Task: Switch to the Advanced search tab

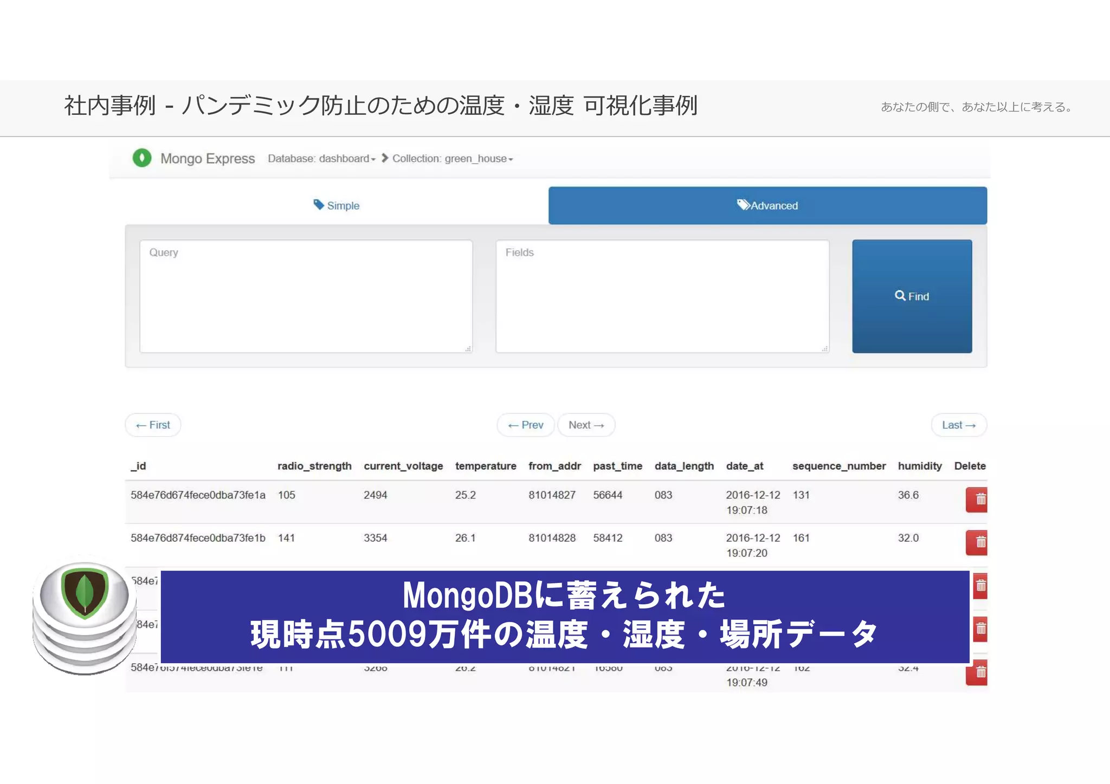Action: [x=767, y=206]
